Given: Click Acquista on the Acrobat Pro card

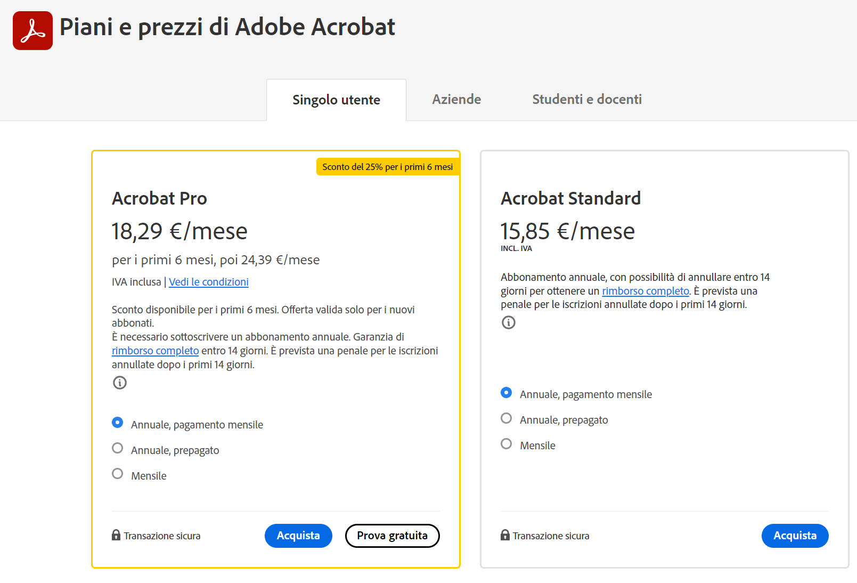Looking at the screenshot, I should point(298,536).
